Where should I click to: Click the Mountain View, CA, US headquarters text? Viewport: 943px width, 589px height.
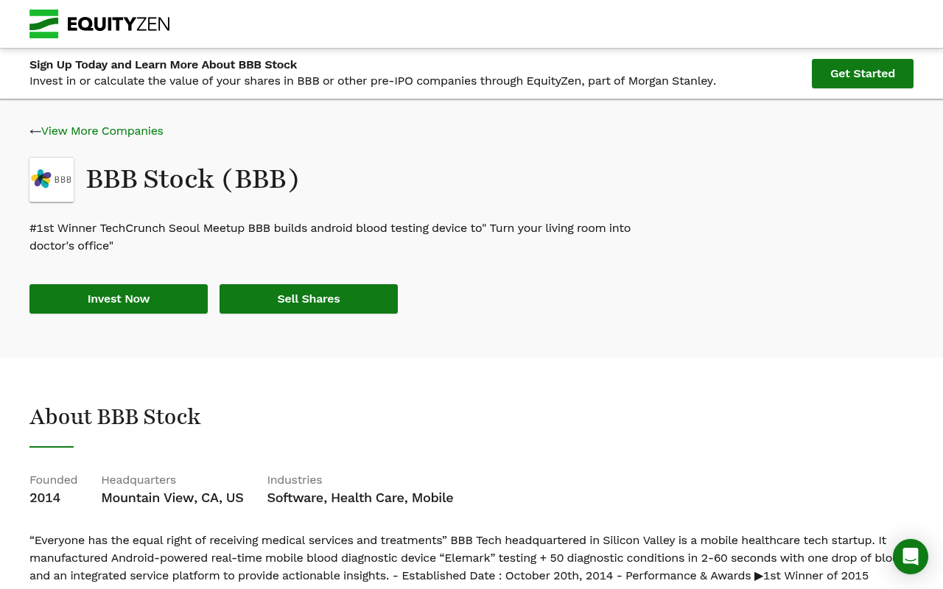(x=172, y=498)
